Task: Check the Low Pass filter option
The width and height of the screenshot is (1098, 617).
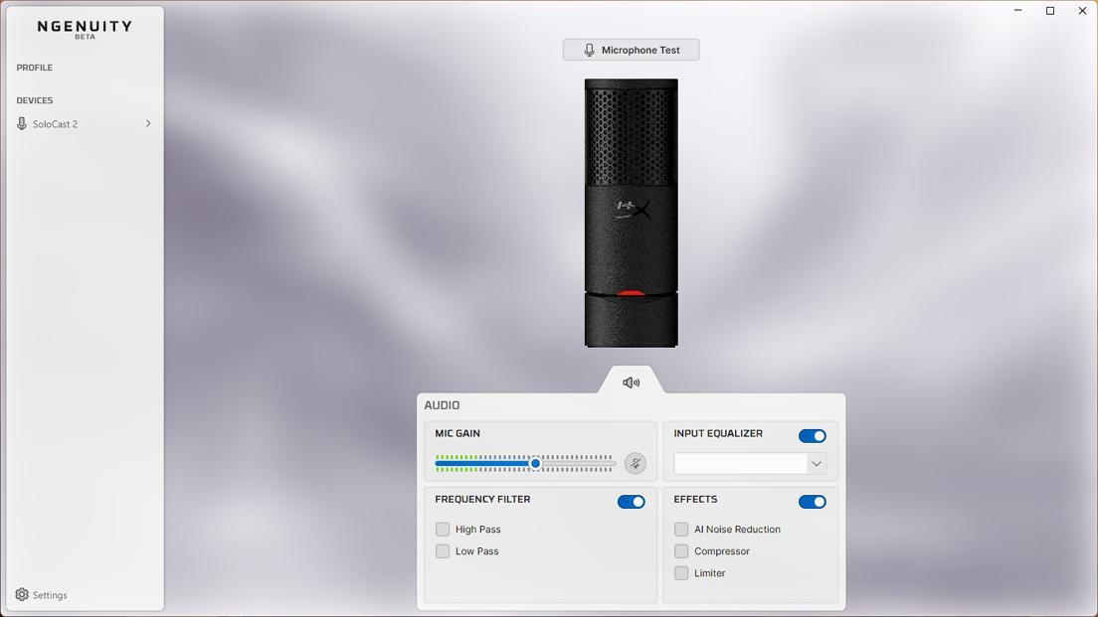Action: click(x=443, y=551)
